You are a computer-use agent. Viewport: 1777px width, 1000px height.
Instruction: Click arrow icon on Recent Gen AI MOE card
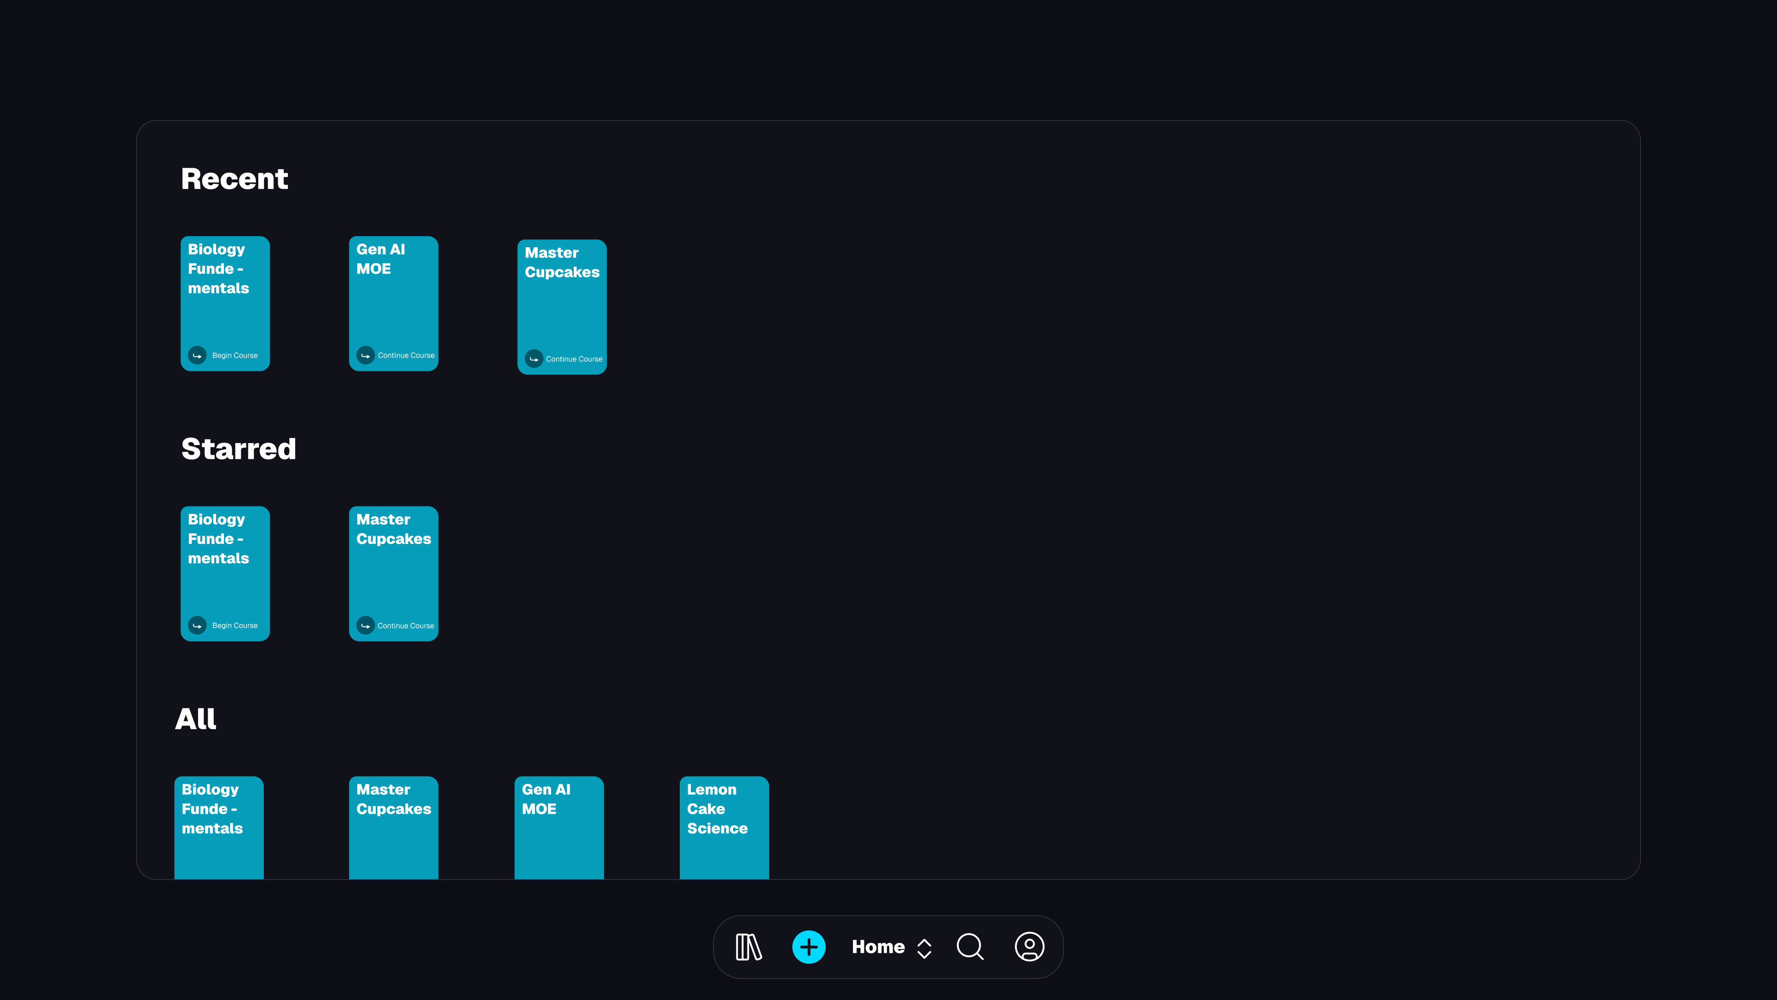point(366,356)
